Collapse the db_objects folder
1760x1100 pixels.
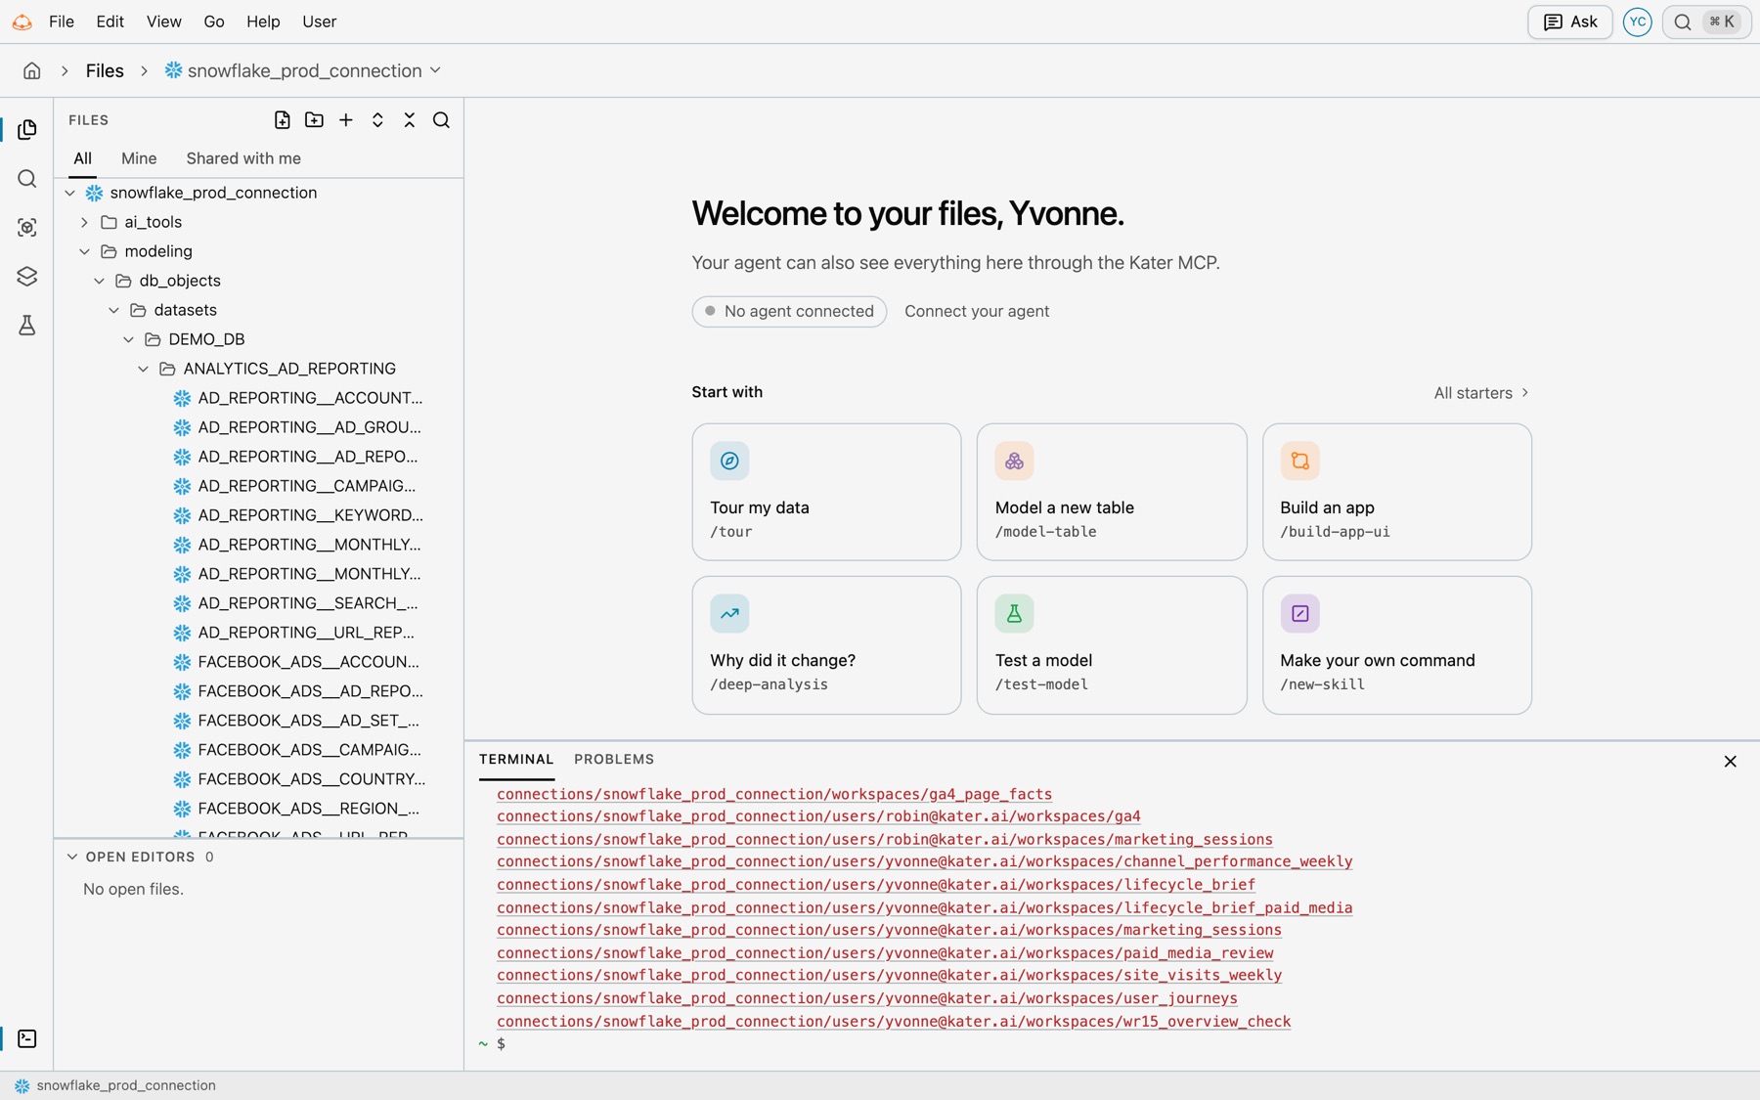point(100,281)
